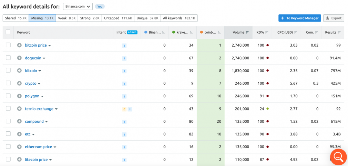
Task: Open the ethereum price keyword link
Action: click(38, 147)
